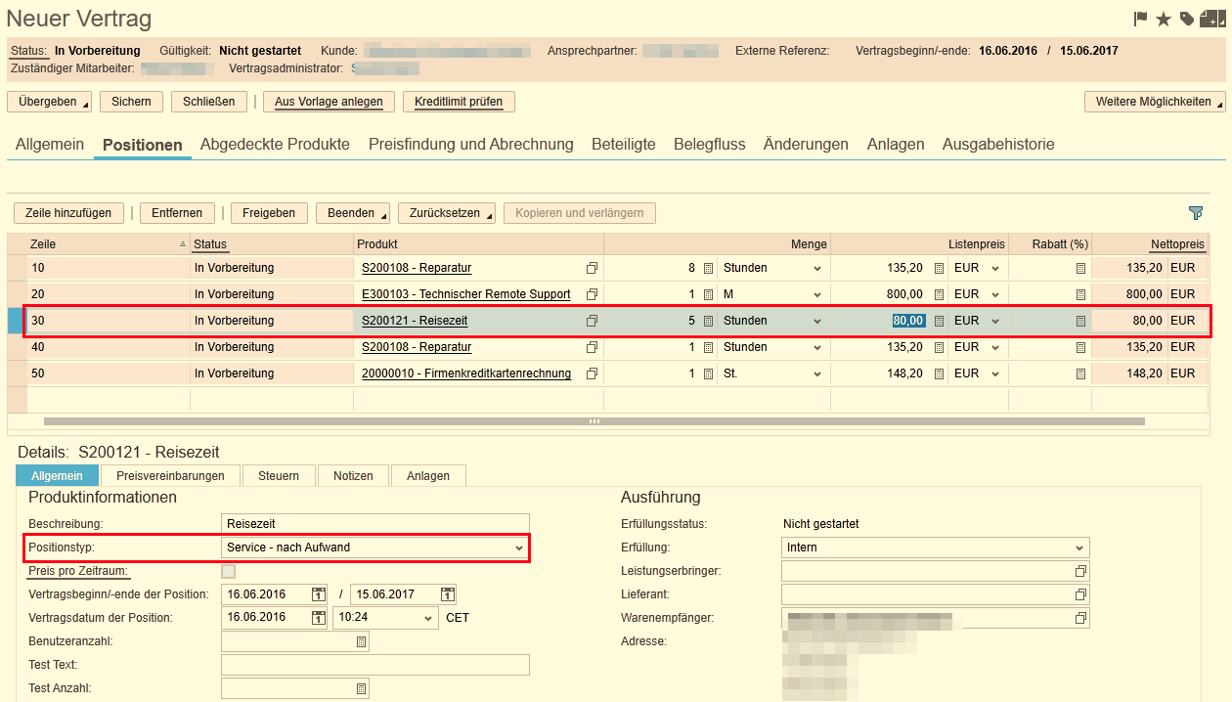Open quantity calculator for Reisezeit row
This screenshot has width=1232, height=702.
tap(708, 321)
